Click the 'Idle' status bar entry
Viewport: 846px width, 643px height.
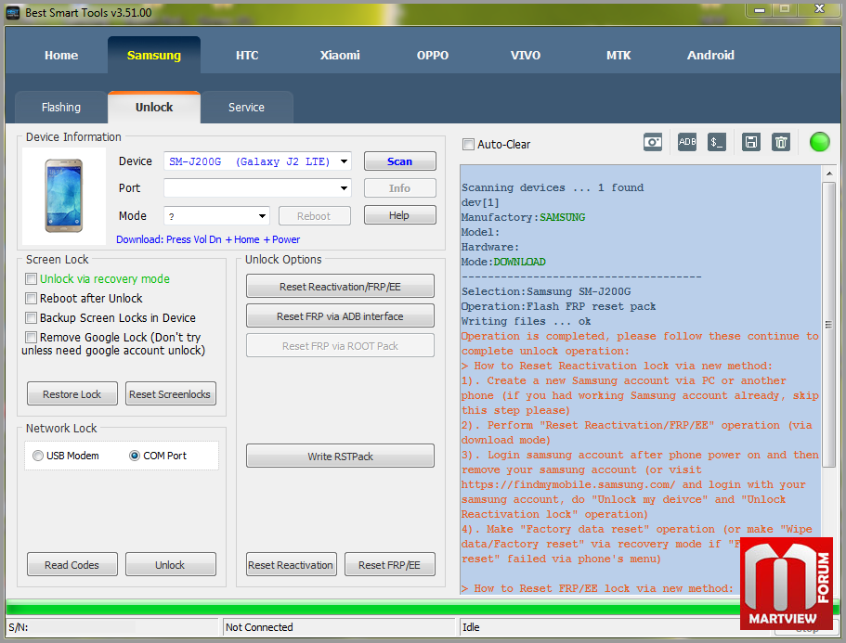pyautogui.click(x=471, y=627)
